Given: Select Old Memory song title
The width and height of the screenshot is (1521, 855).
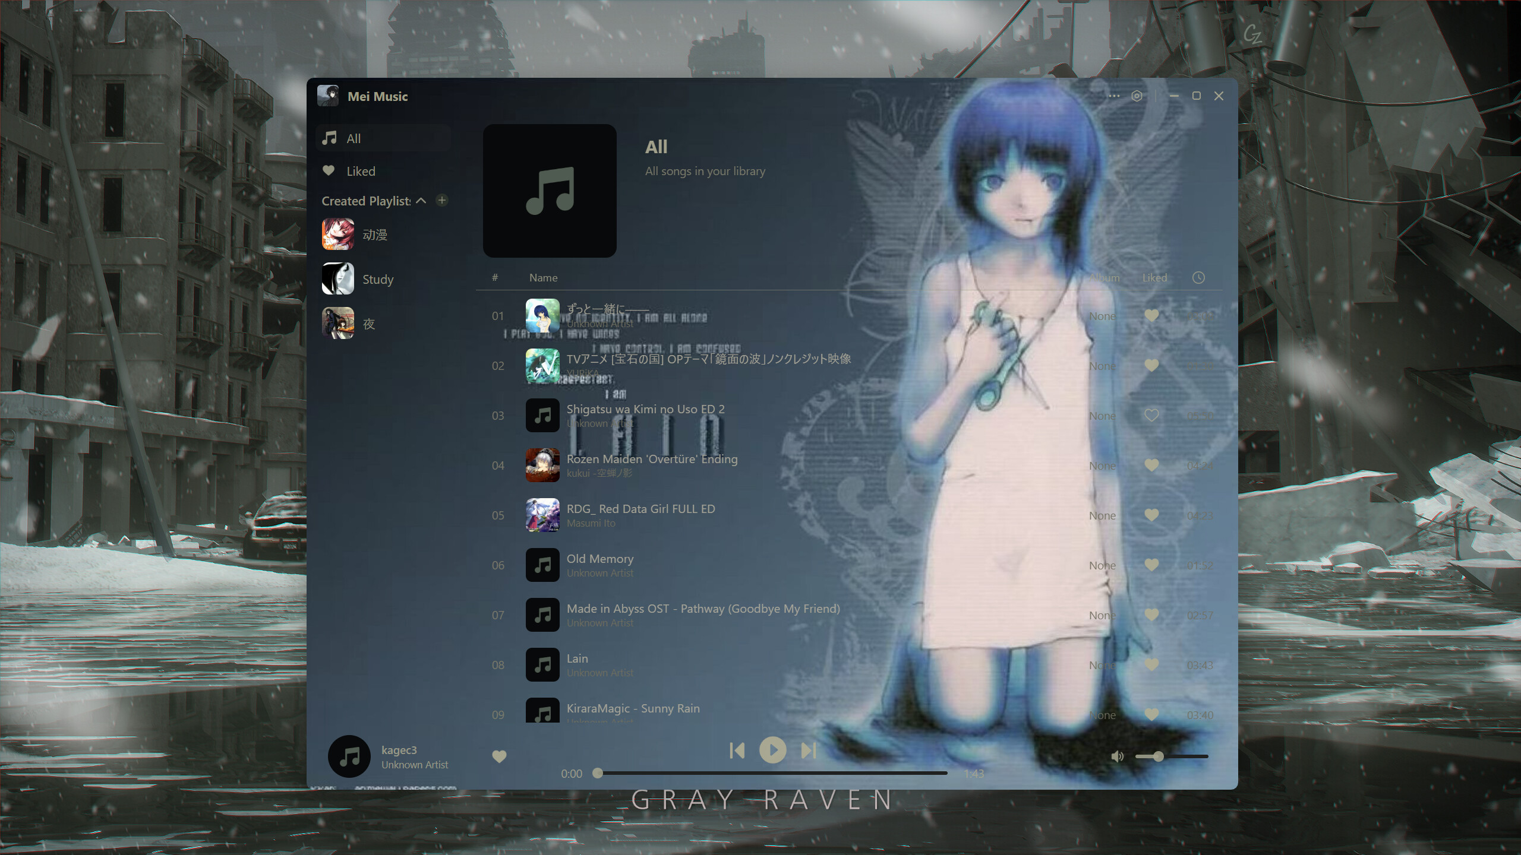Looking at the screenshot, I should tap(600, 559).
